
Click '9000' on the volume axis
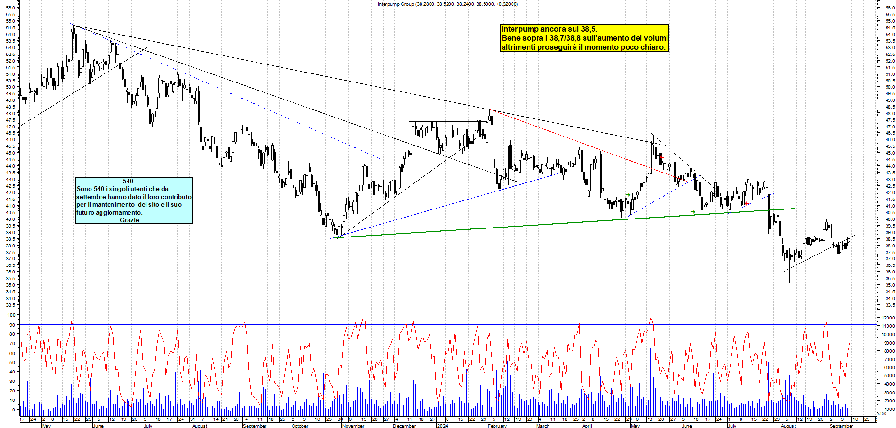pyautogui.click(x=889, y=343)
